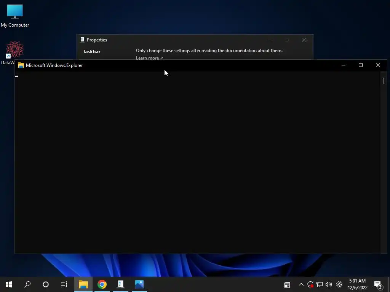
Task: Select Taskbar section in Properties window
Action: pos(91,52)
